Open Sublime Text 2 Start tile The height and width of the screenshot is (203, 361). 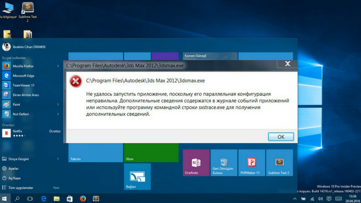tap(279, 163)
